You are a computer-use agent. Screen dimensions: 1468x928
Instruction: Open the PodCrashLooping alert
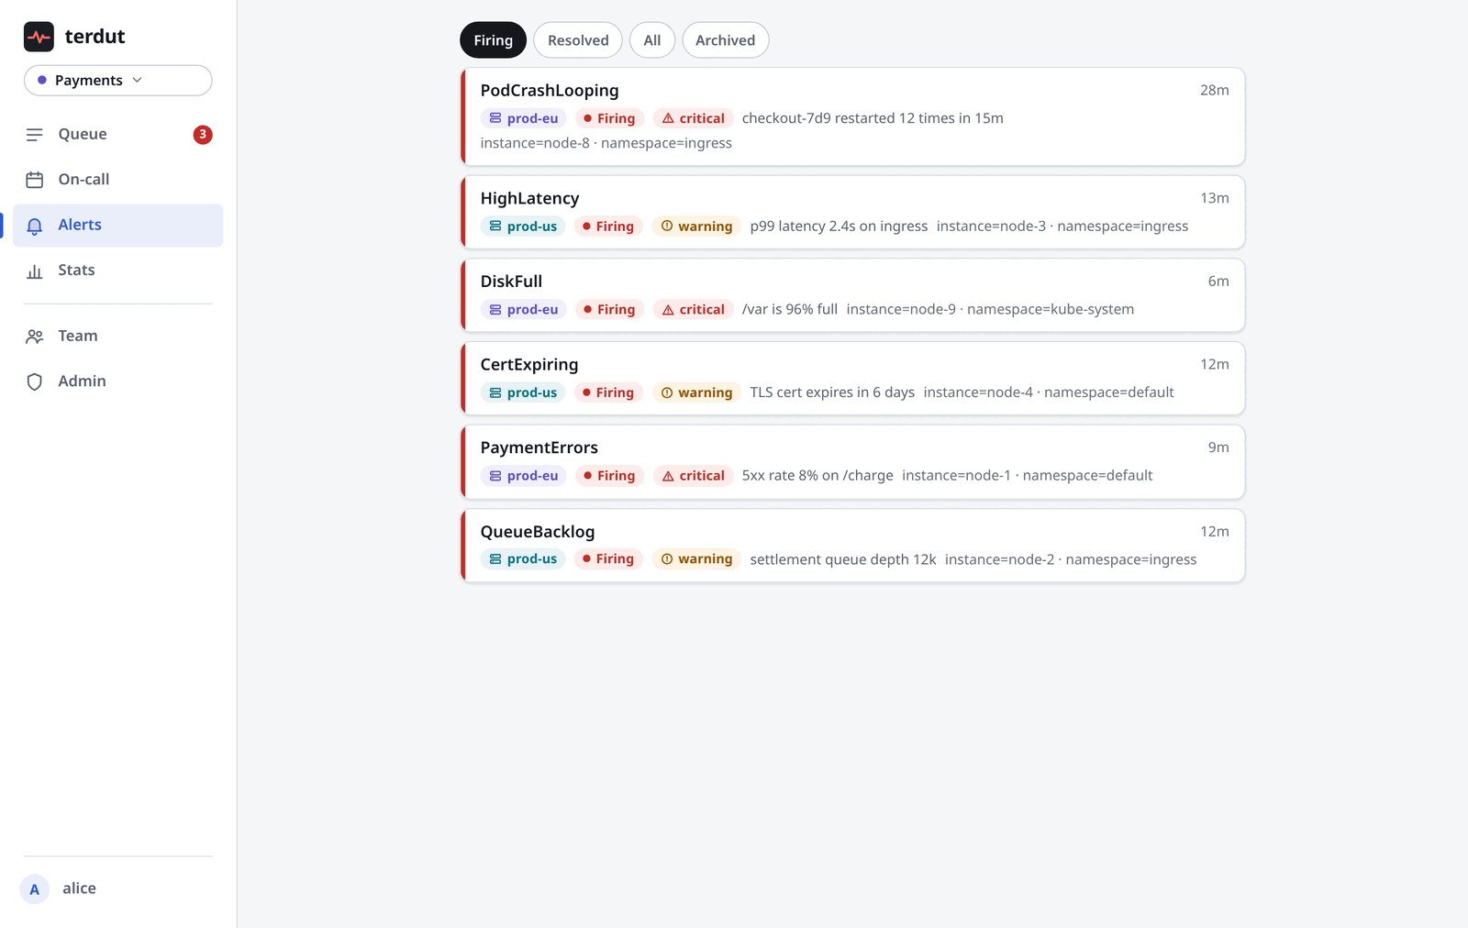pyautogui.click(x=852, y=116)
